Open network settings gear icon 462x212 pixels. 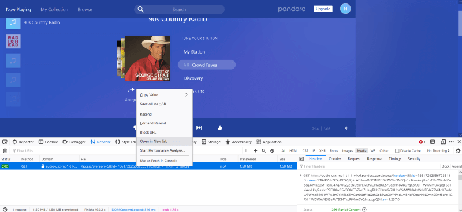point(458,151)
